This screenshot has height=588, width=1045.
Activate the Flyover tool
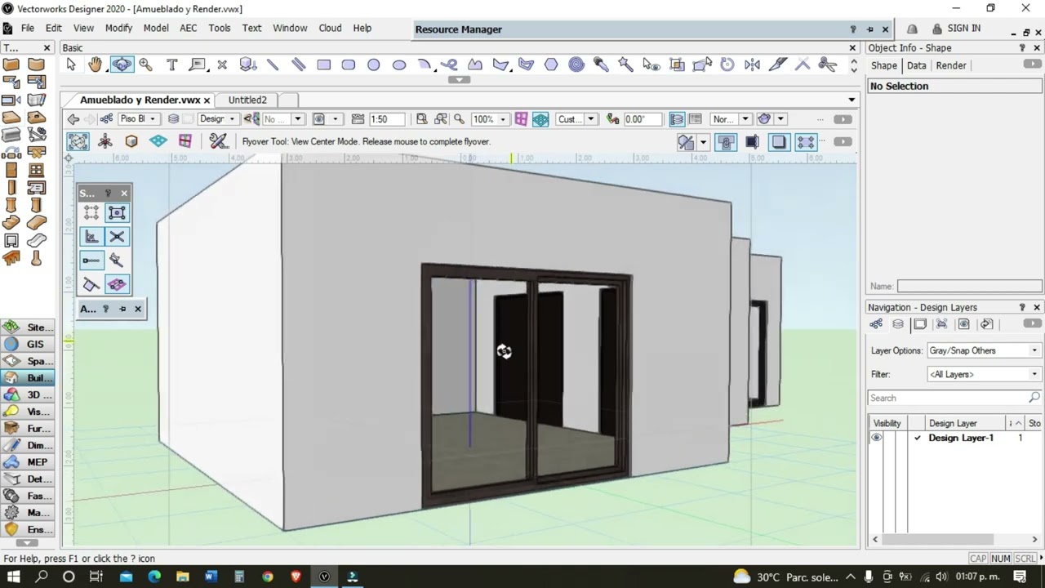click(122, 65)
